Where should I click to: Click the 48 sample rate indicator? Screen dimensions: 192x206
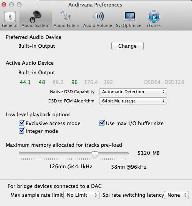click(x=42, y=82)
